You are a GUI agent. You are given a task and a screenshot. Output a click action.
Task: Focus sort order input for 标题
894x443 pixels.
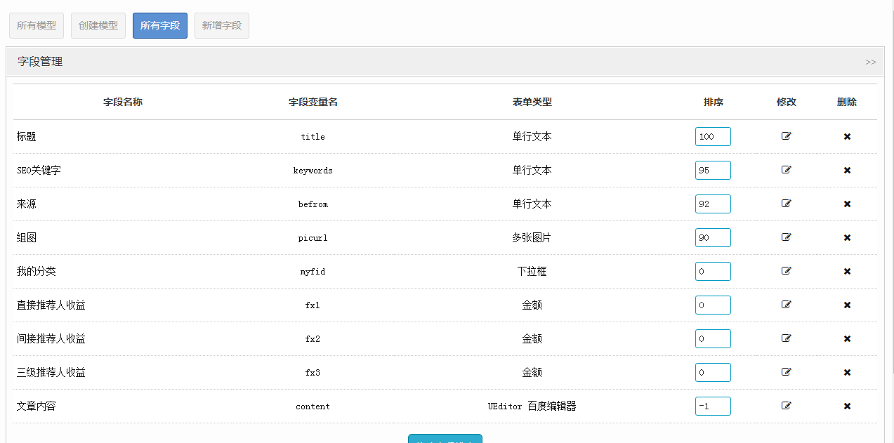tap(713, 136)
